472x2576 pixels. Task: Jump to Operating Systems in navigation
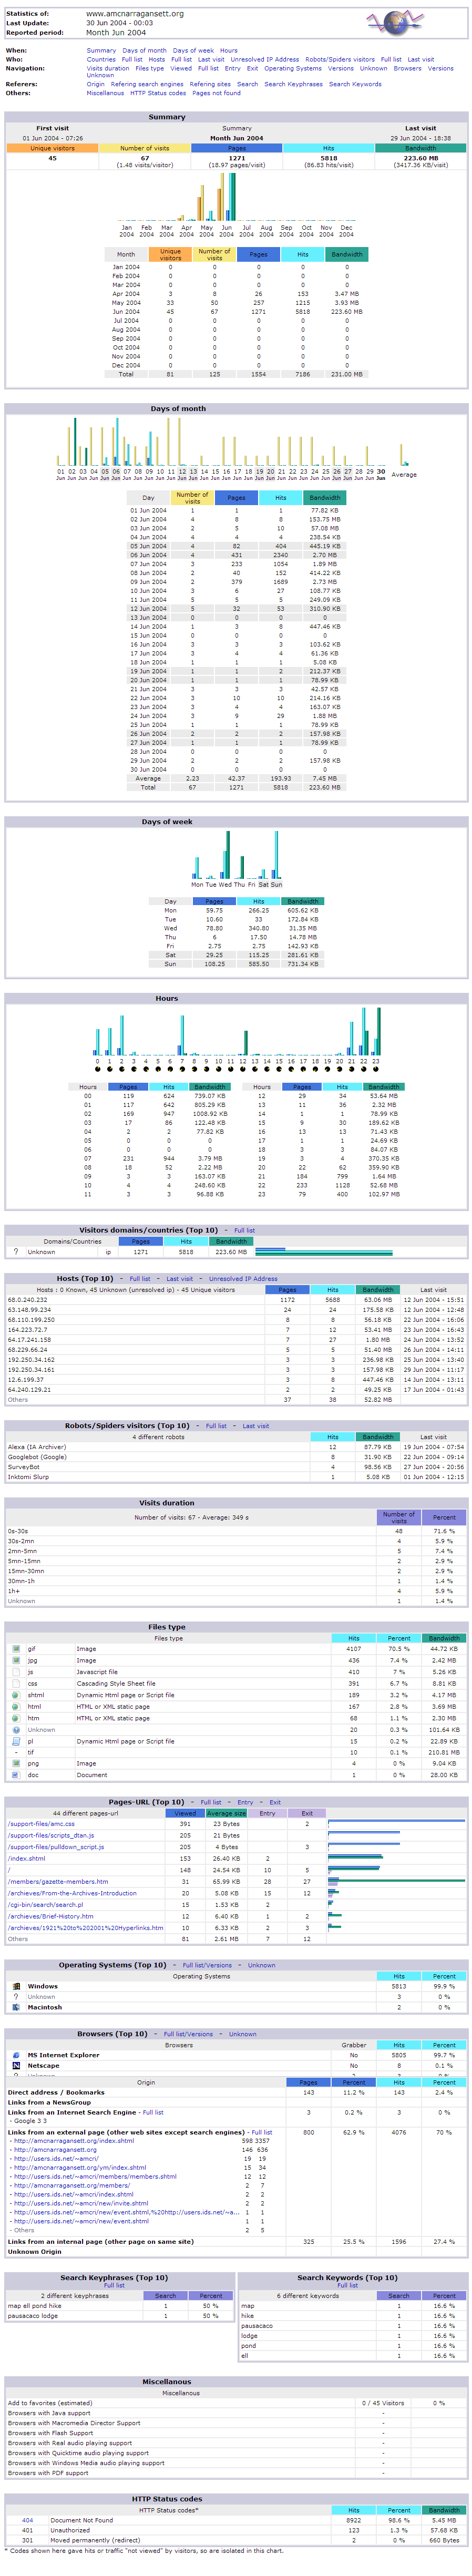pos(293,69)
